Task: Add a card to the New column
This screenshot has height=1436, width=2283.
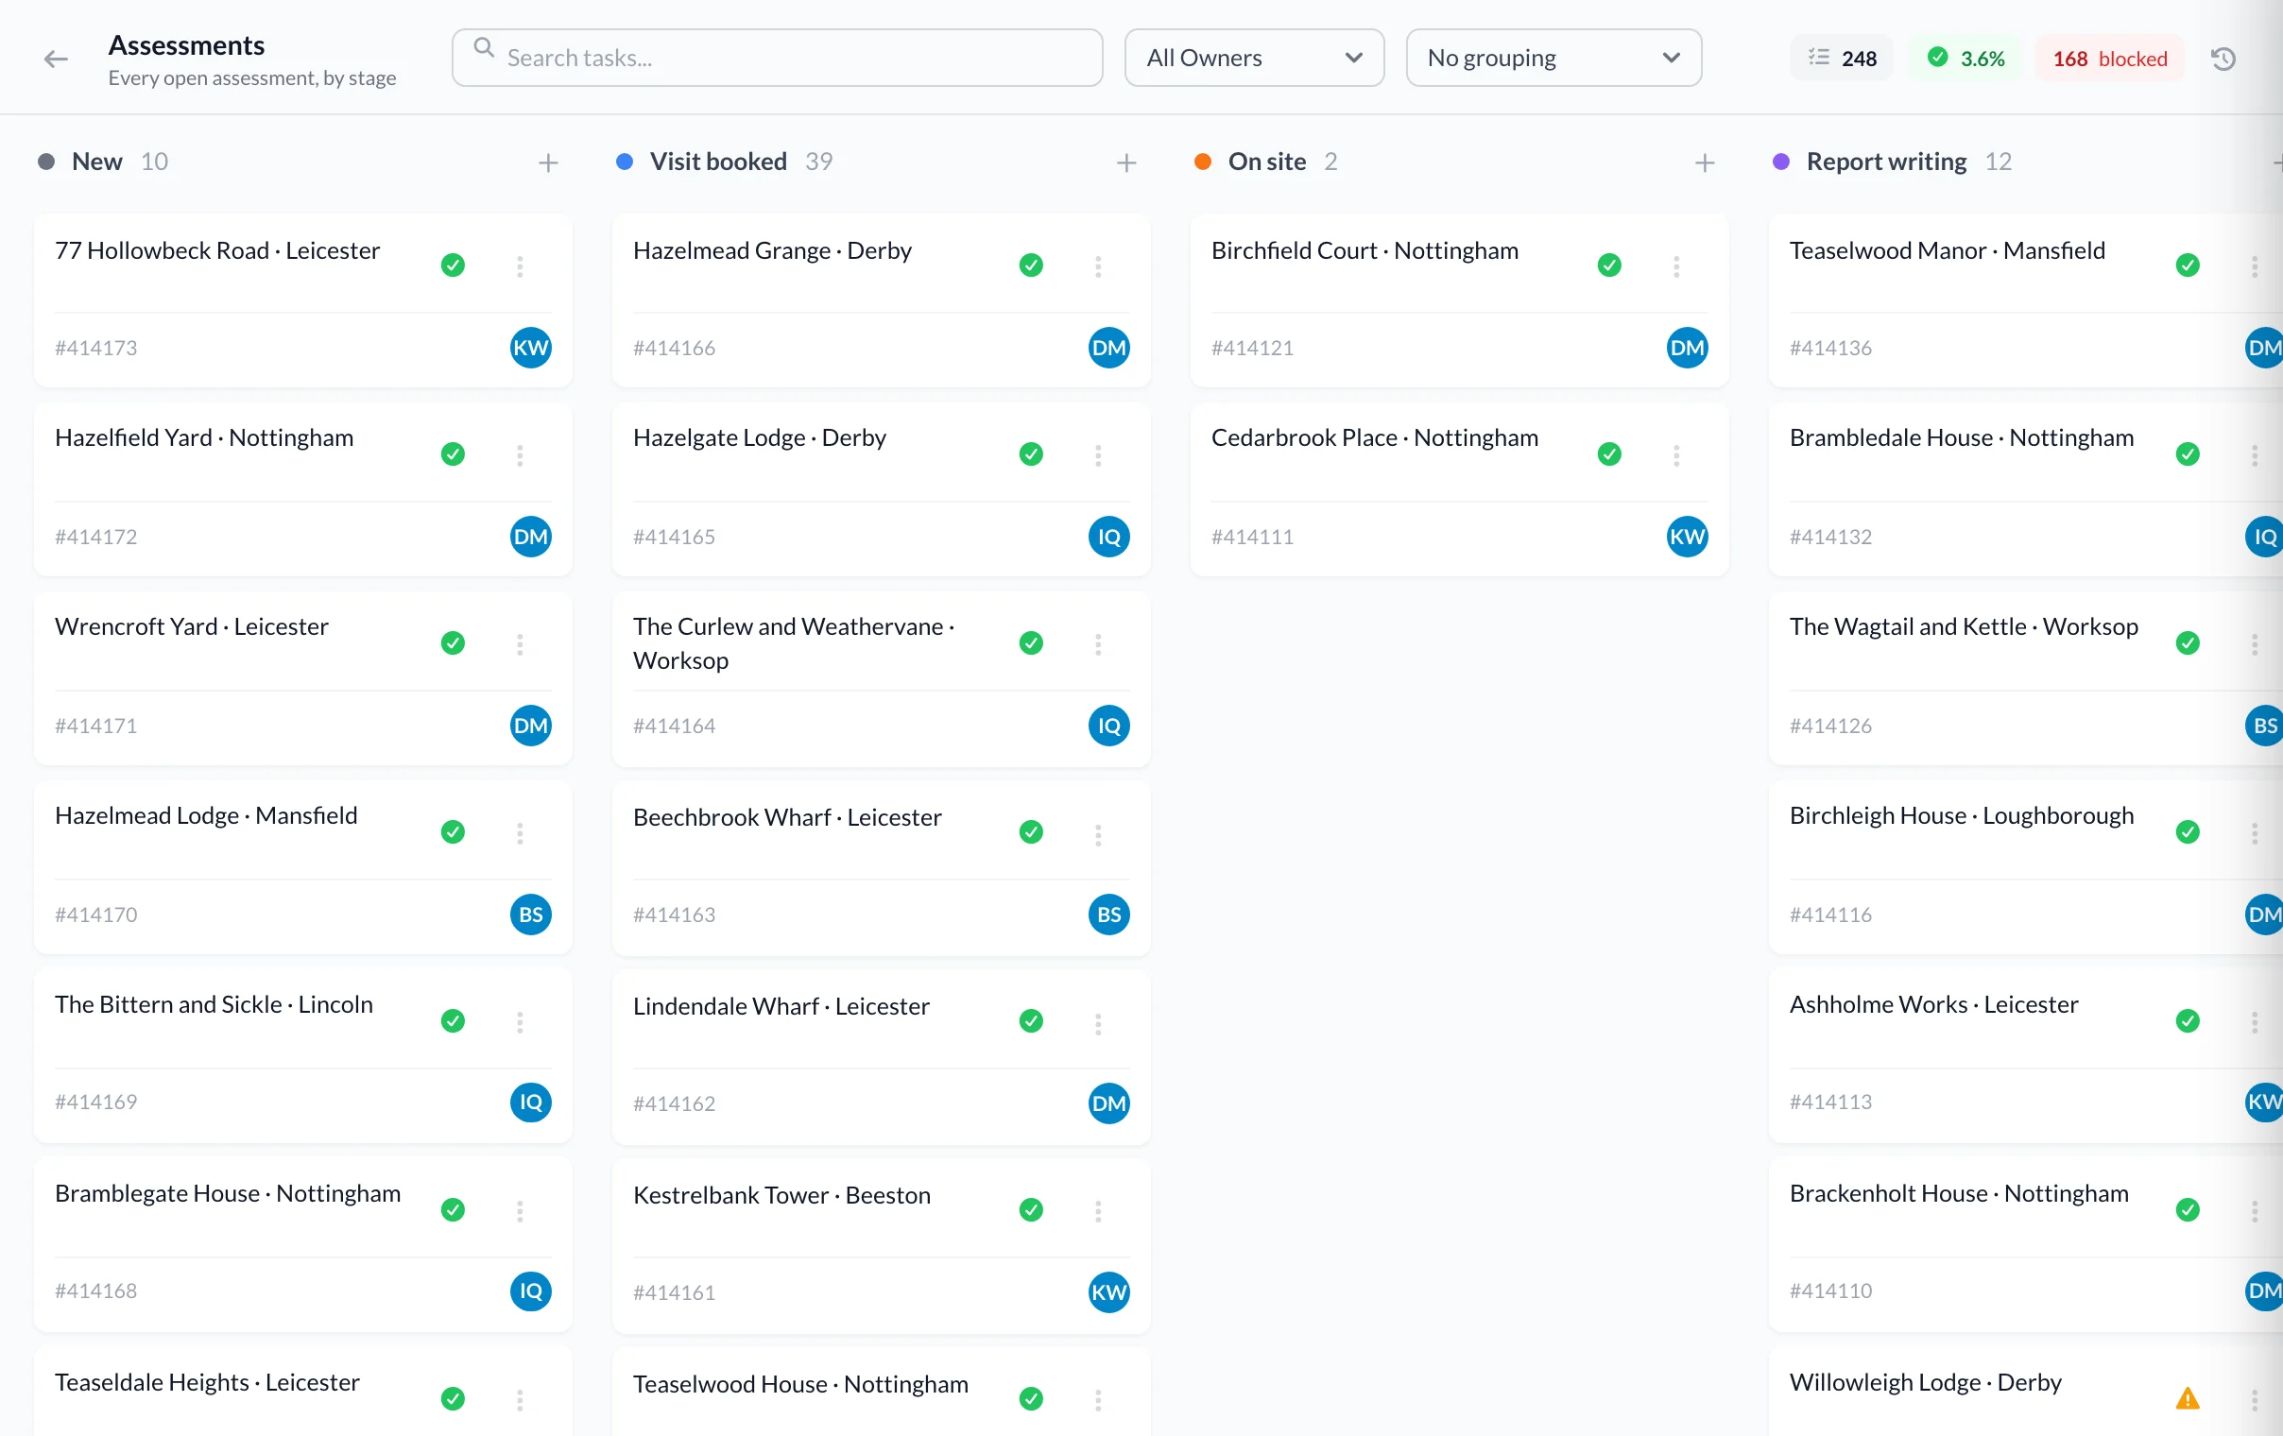Action: [548, 163]
